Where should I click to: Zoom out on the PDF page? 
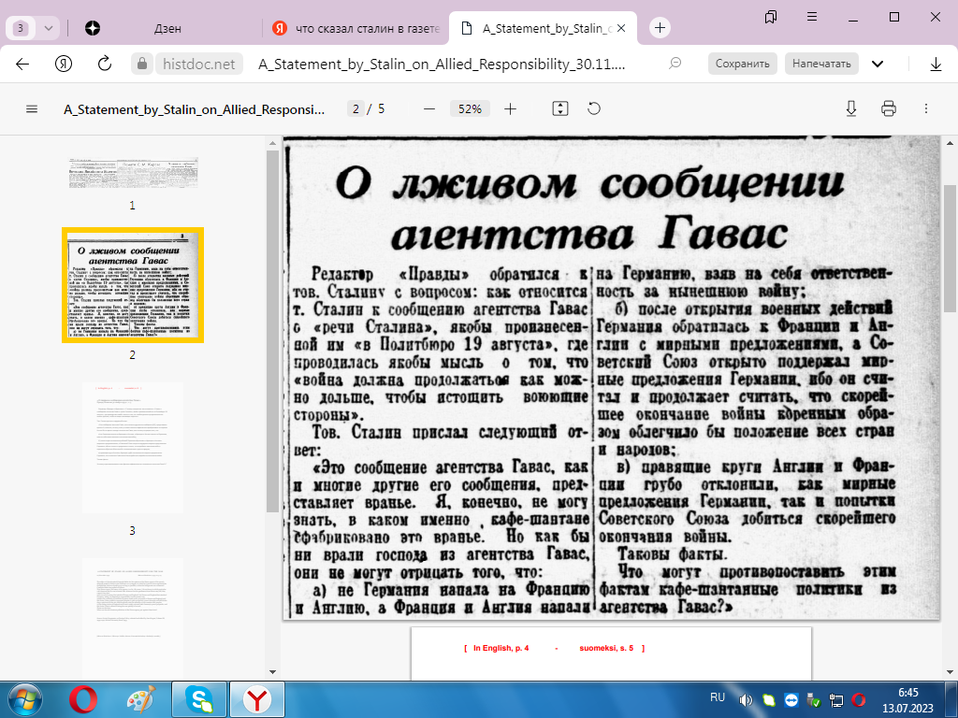point(428,108)
